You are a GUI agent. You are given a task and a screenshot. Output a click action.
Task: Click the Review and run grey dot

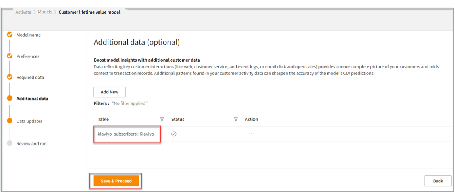(10, 143)
